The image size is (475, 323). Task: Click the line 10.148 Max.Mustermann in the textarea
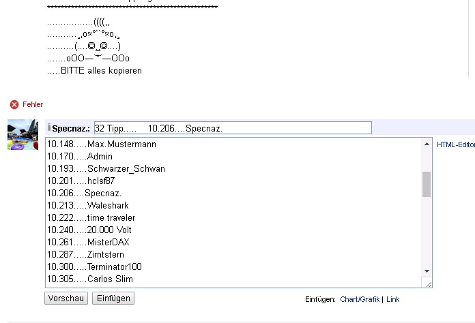point(102,144)
